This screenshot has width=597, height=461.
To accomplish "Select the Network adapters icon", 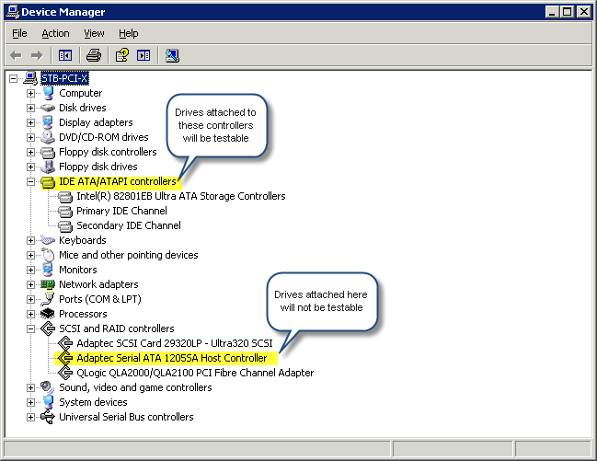I will click(x=48, y=284).
